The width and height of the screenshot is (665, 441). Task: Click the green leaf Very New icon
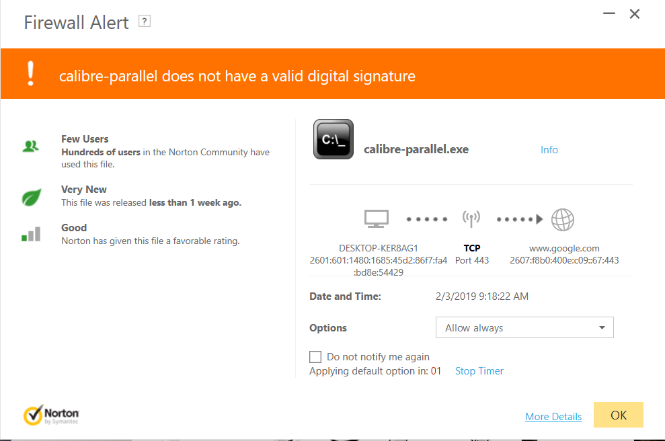tap(32, 197)
